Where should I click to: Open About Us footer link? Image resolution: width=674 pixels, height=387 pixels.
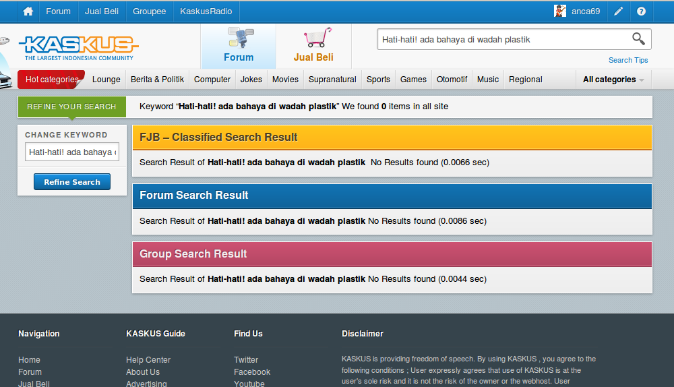143,372
